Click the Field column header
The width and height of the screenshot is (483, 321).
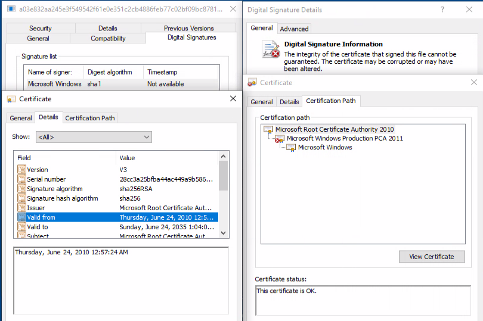tap(65, 158)
